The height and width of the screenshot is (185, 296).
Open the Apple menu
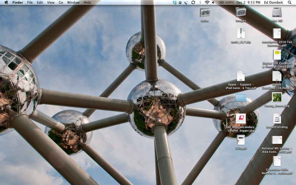[6, 3]
